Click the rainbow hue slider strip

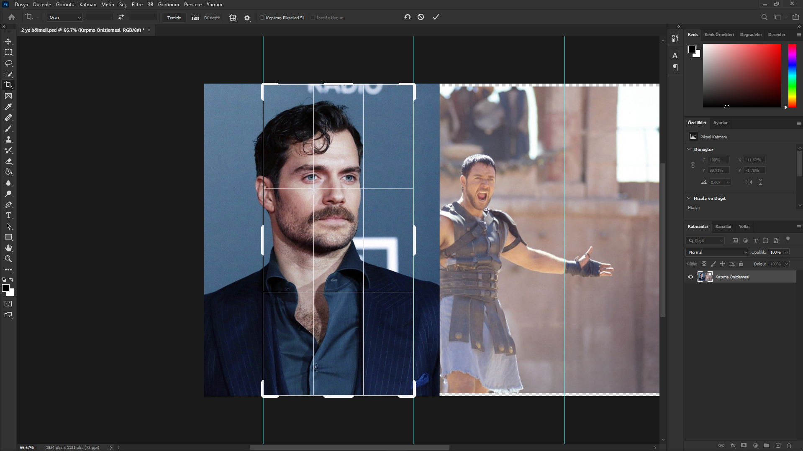[x=792, y=75]
